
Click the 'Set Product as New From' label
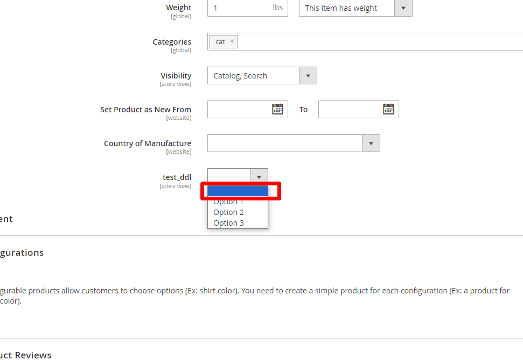point(145,110)
